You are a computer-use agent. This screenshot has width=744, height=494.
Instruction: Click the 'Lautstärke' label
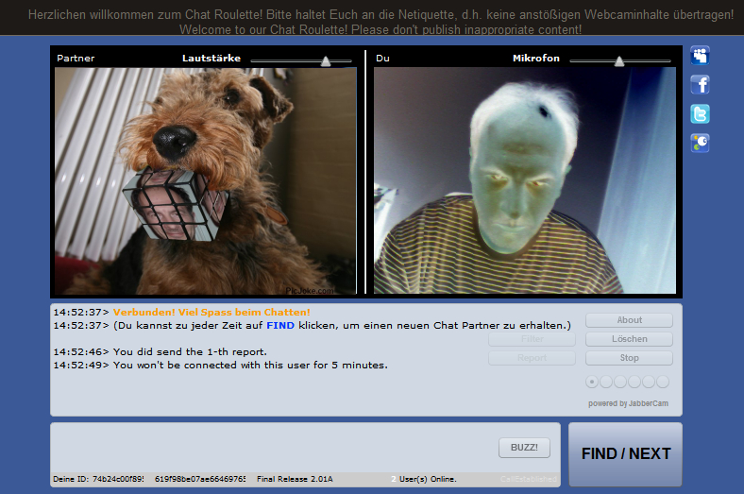click(x=211, y=59)
